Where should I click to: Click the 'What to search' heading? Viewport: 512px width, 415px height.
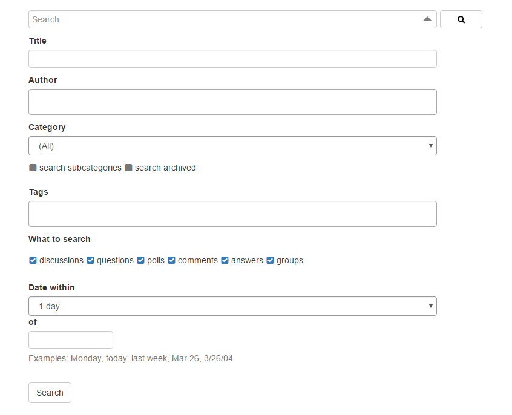(x=59, y=239)
